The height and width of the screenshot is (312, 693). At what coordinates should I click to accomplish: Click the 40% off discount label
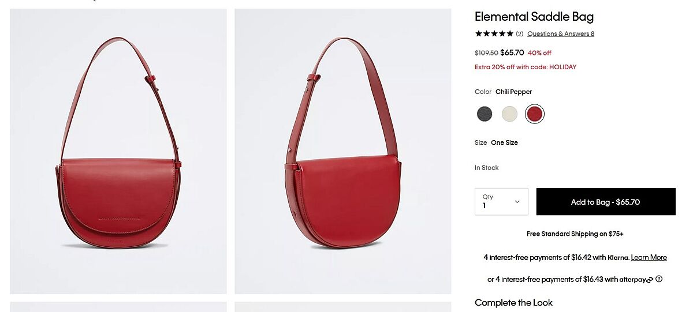coord(539,53)
